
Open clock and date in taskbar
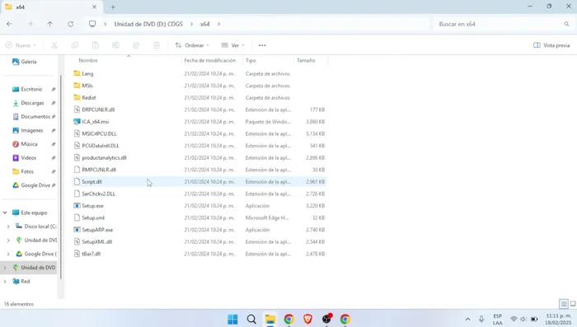(558, 320)
